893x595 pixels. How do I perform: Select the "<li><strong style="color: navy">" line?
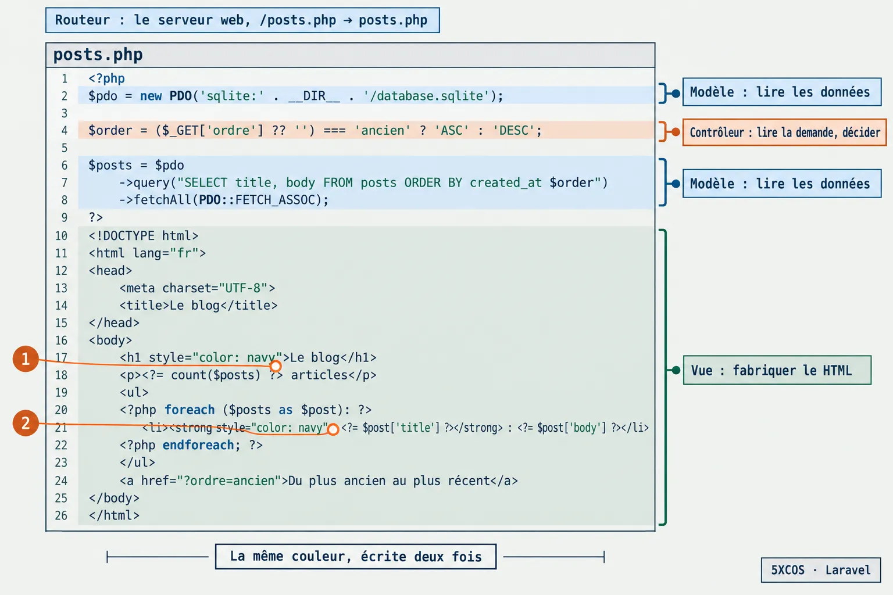[x=395, y=428]
